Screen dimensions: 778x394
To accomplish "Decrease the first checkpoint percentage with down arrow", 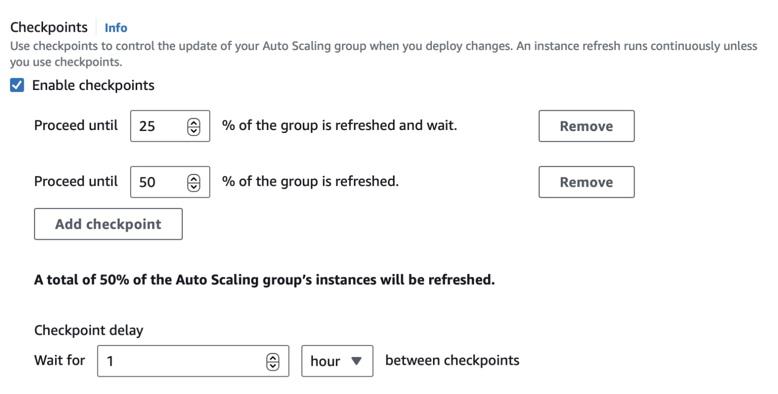I will click(x=194, y=129).
